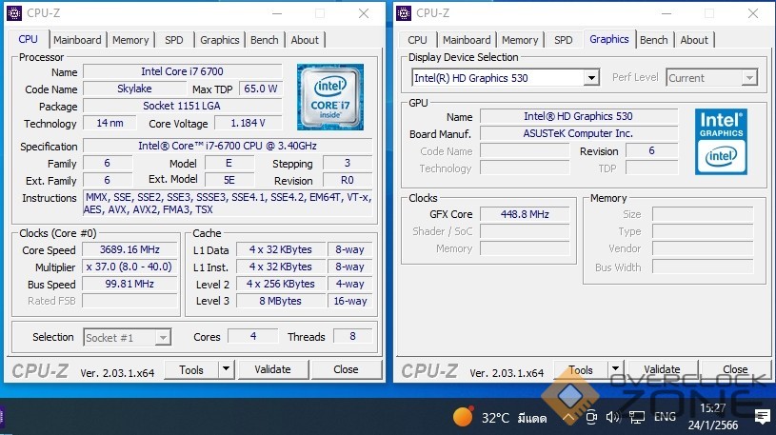Open Socket #1 selection dropdown
Screen dimensions: 776x435
128,338
